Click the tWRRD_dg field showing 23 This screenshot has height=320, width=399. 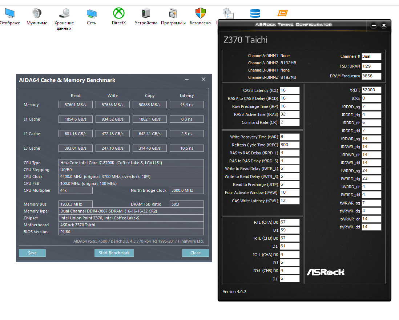371,179
